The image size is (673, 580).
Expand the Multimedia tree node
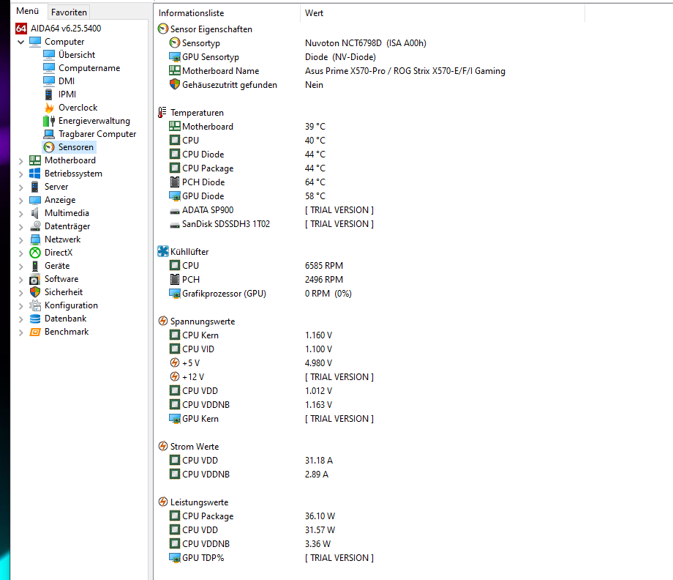pos(20,214)
